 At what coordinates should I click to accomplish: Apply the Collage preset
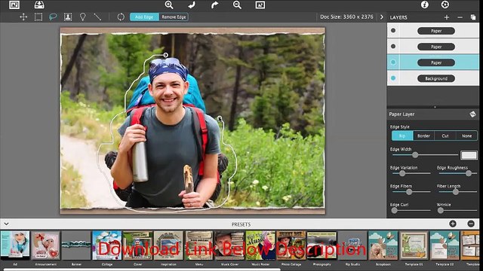coord(107,245)
